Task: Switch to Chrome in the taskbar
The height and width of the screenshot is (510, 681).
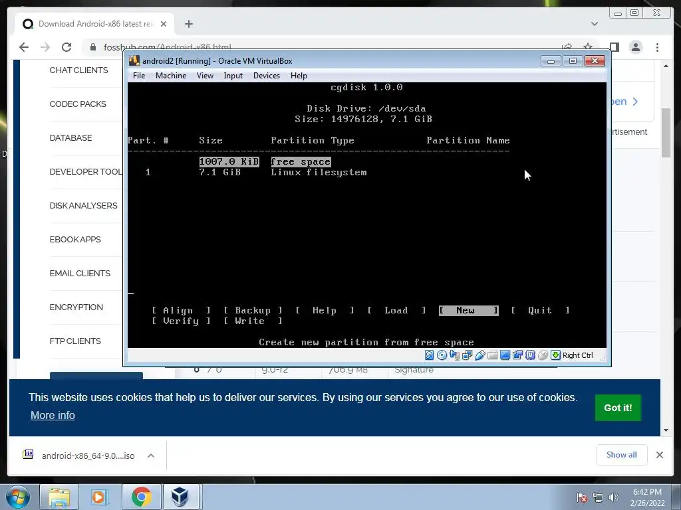Action: (141, 497)
